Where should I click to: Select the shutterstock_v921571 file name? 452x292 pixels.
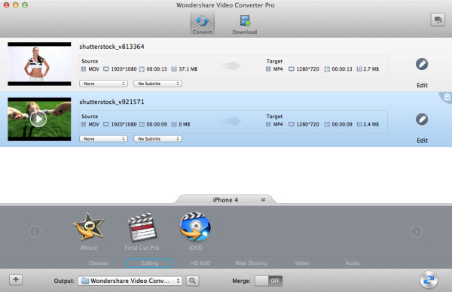[x=111, y=102]
